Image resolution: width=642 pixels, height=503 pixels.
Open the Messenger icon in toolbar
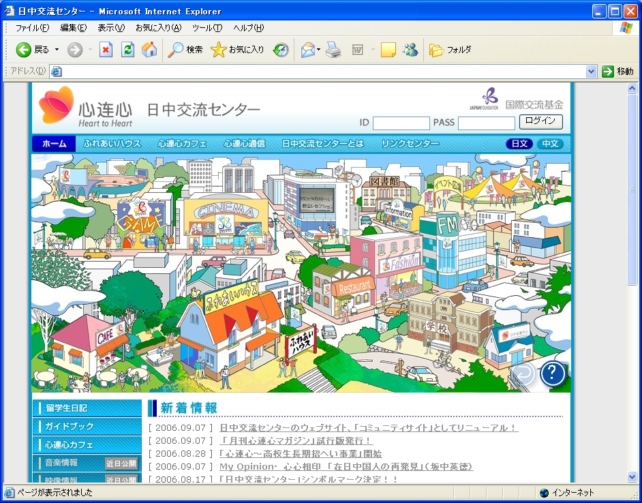[410, 50]
